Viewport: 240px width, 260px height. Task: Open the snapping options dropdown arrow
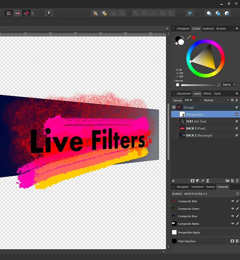coord(33,13)
